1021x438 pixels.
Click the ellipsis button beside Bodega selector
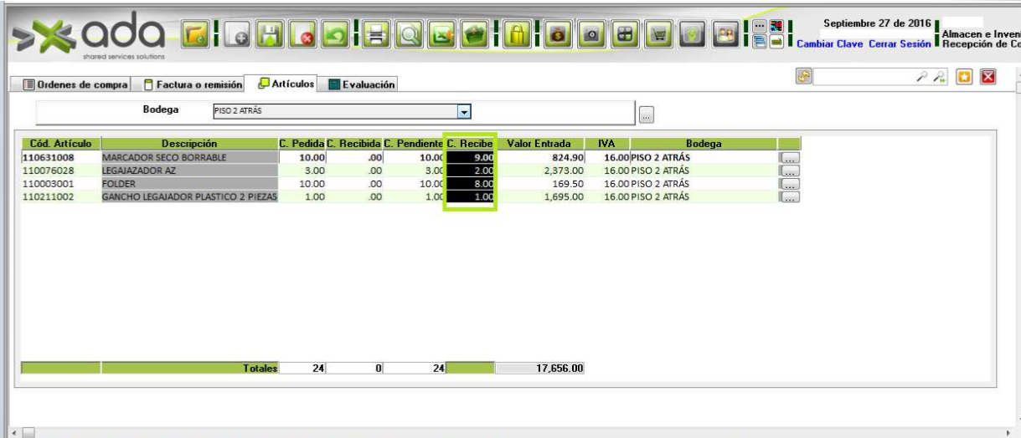coord(647,115)
